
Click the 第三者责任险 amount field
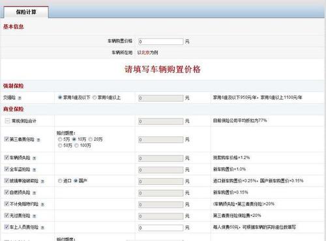tap(161, 139)
